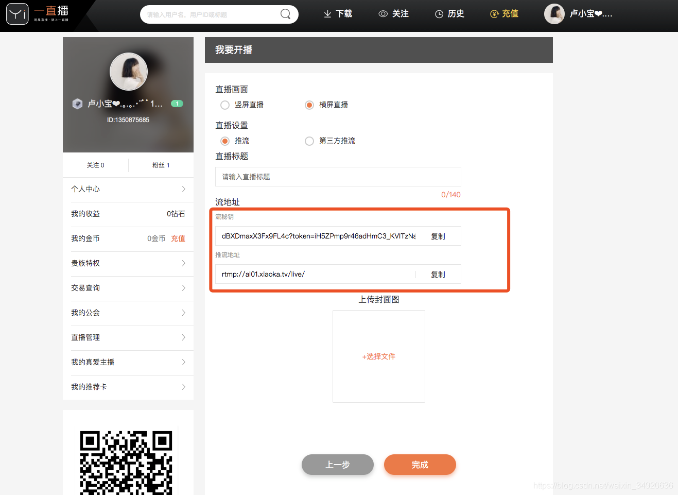Screen dimensions: 678x495
Task: Open 我的收益 earnings row
Action: point(128,214)
